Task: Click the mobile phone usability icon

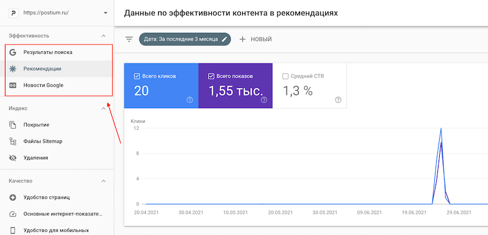Action: tap(13, 231)
